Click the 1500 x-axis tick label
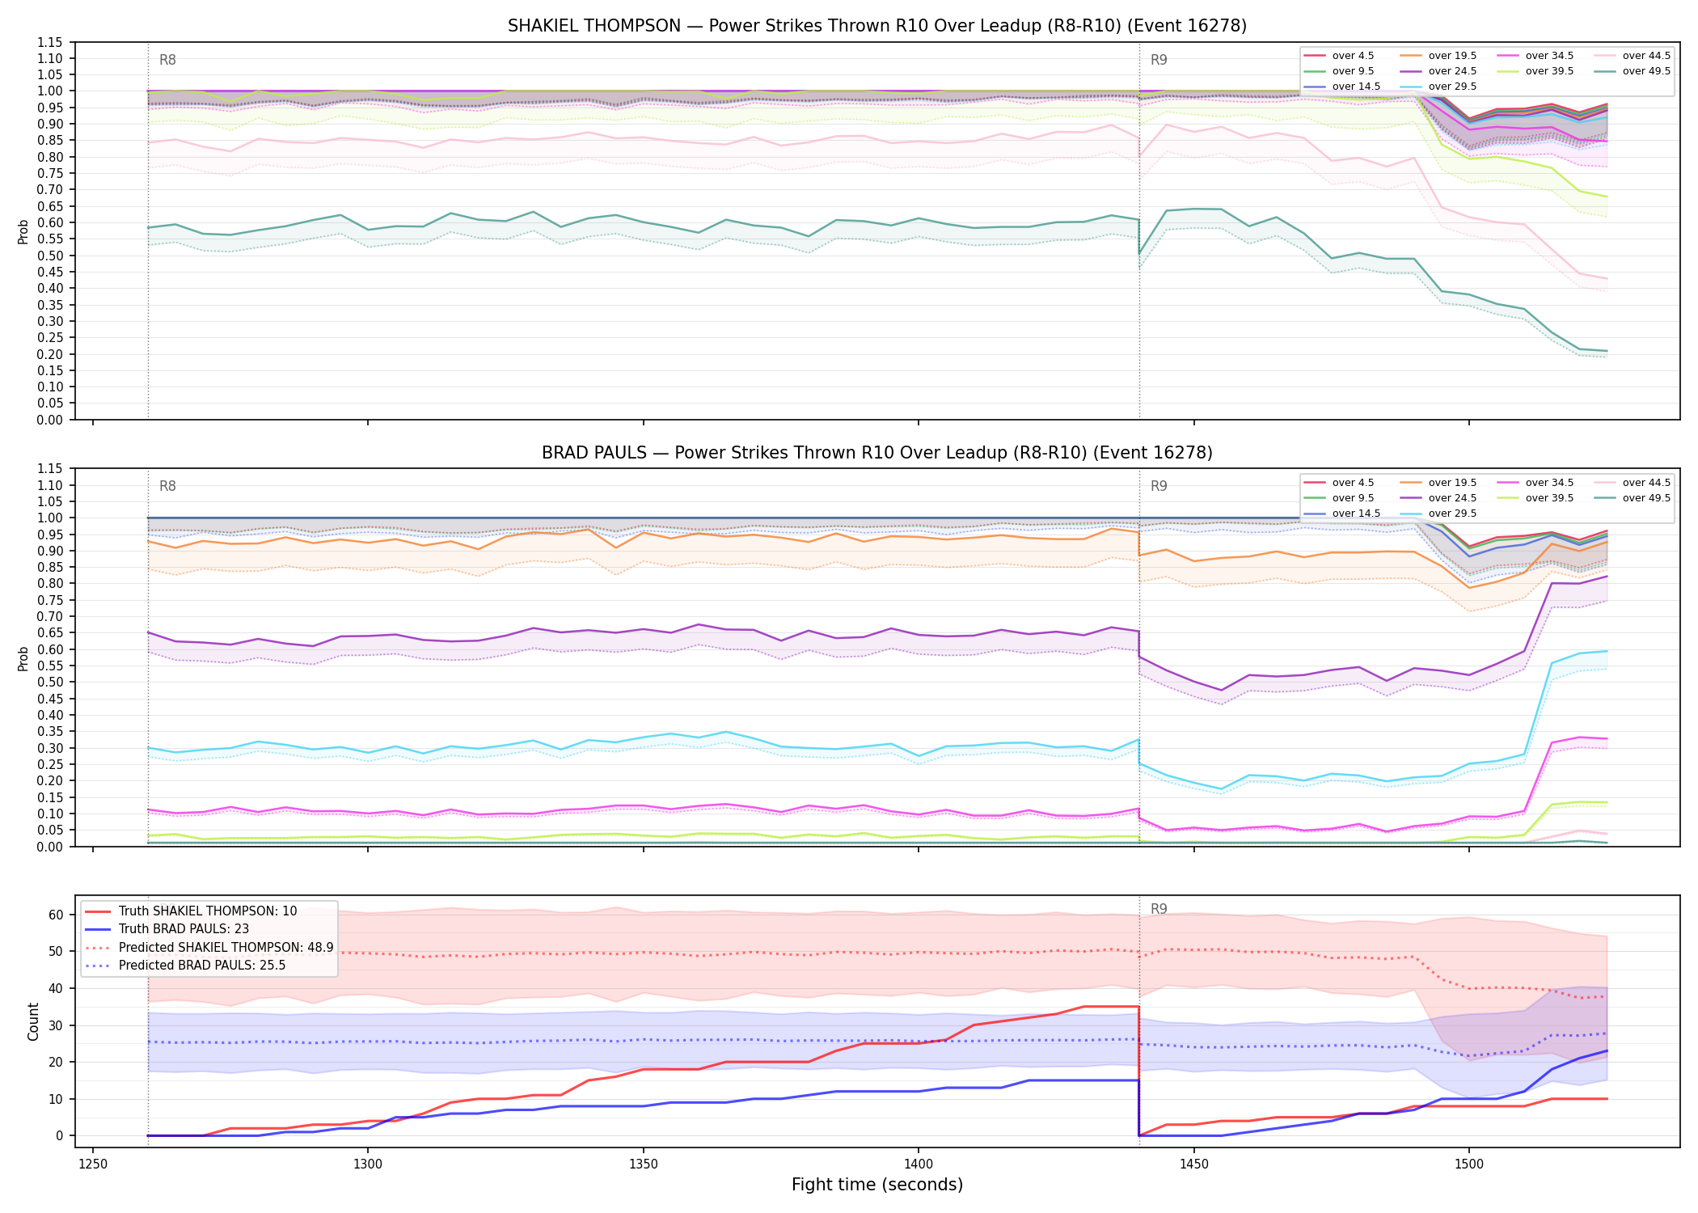 click(1469, 1164)
